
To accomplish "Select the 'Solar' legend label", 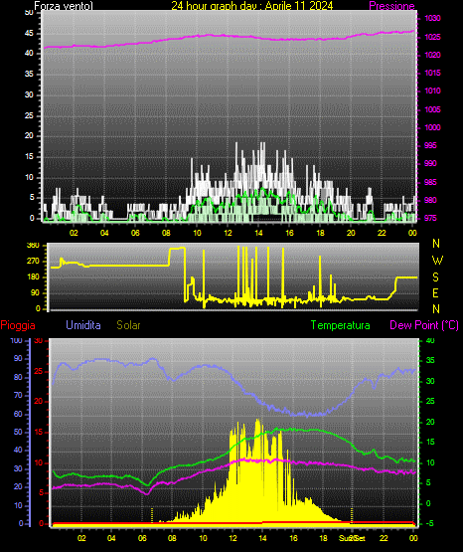I will point(128,325).
